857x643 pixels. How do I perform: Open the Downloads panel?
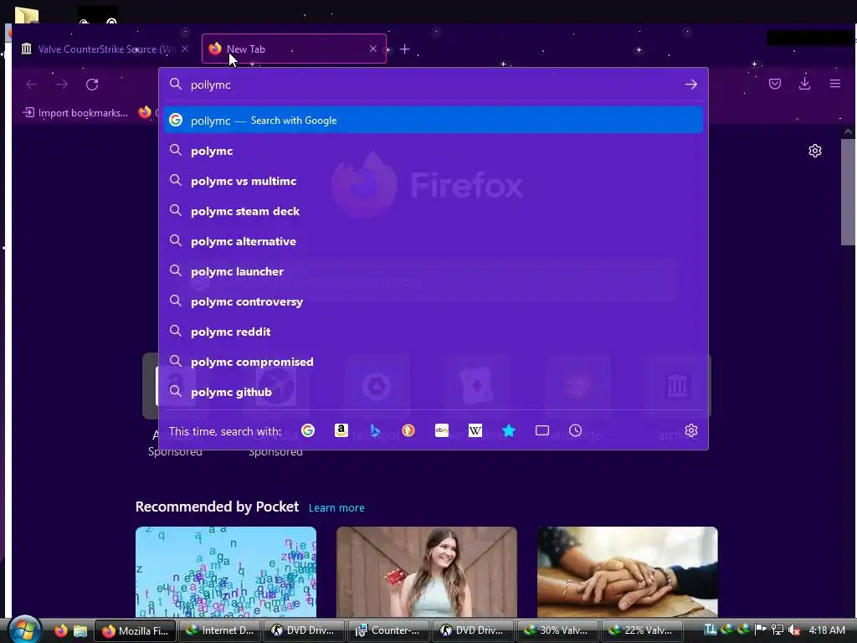pos(804,84)
